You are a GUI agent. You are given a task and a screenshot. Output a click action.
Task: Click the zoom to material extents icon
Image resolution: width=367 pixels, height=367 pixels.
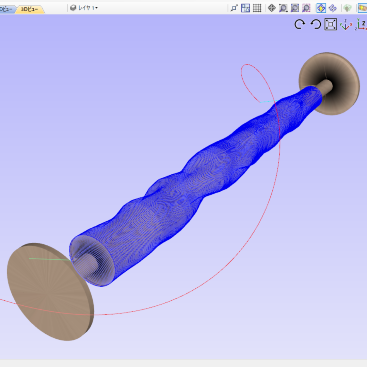295,8
